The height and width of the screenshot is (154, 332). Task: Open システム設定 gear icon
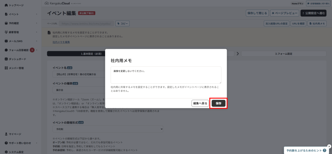(x=6, y=152)
